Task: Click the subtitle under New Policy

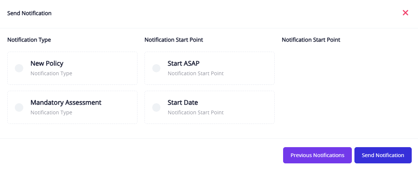Action: [x=51, y=73]
